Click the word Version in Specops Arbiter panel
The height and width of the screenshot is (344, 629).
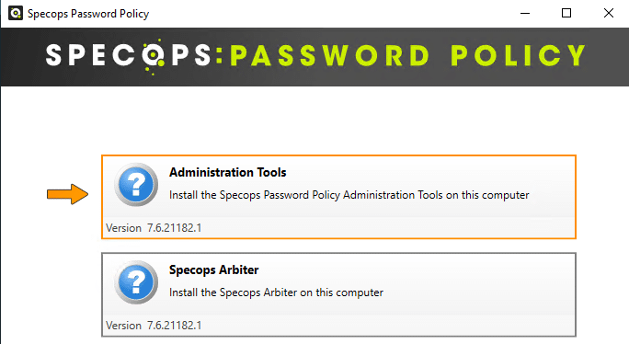pos(123,326)
